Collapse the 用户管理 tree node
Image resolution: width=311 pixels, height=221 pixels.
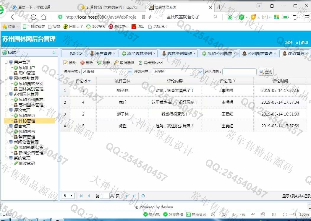point(6,62)
